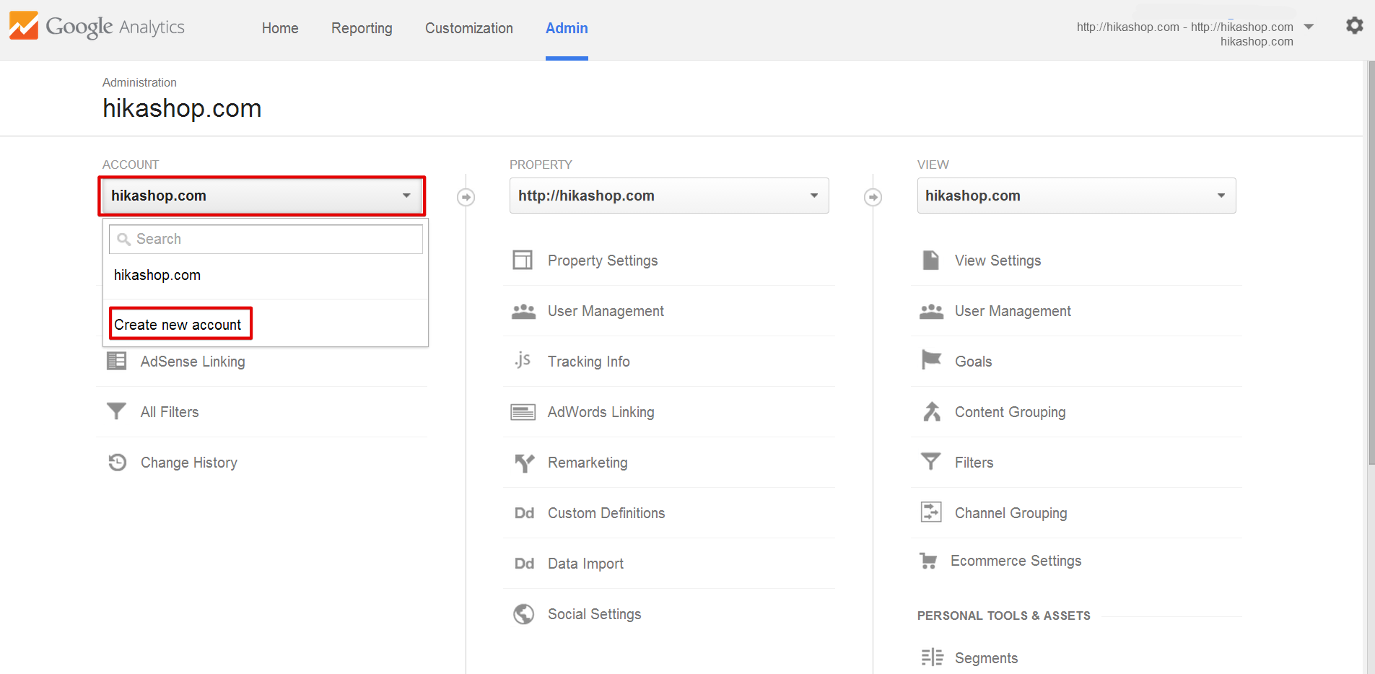Viewport: 1375px width, 674px height.
Task: Click the All Filters funnel icon
Action: pos(116,411)
